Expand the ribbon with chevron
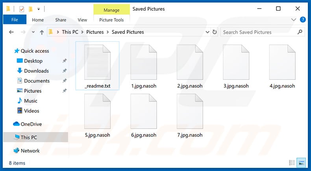This screenshot has height=171, width=311. tap(294, 20)
